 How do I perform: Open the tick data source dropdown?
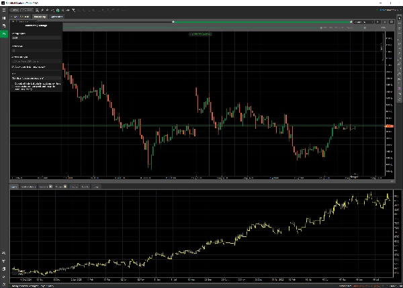pyautogui.click(x=36, y=78)
